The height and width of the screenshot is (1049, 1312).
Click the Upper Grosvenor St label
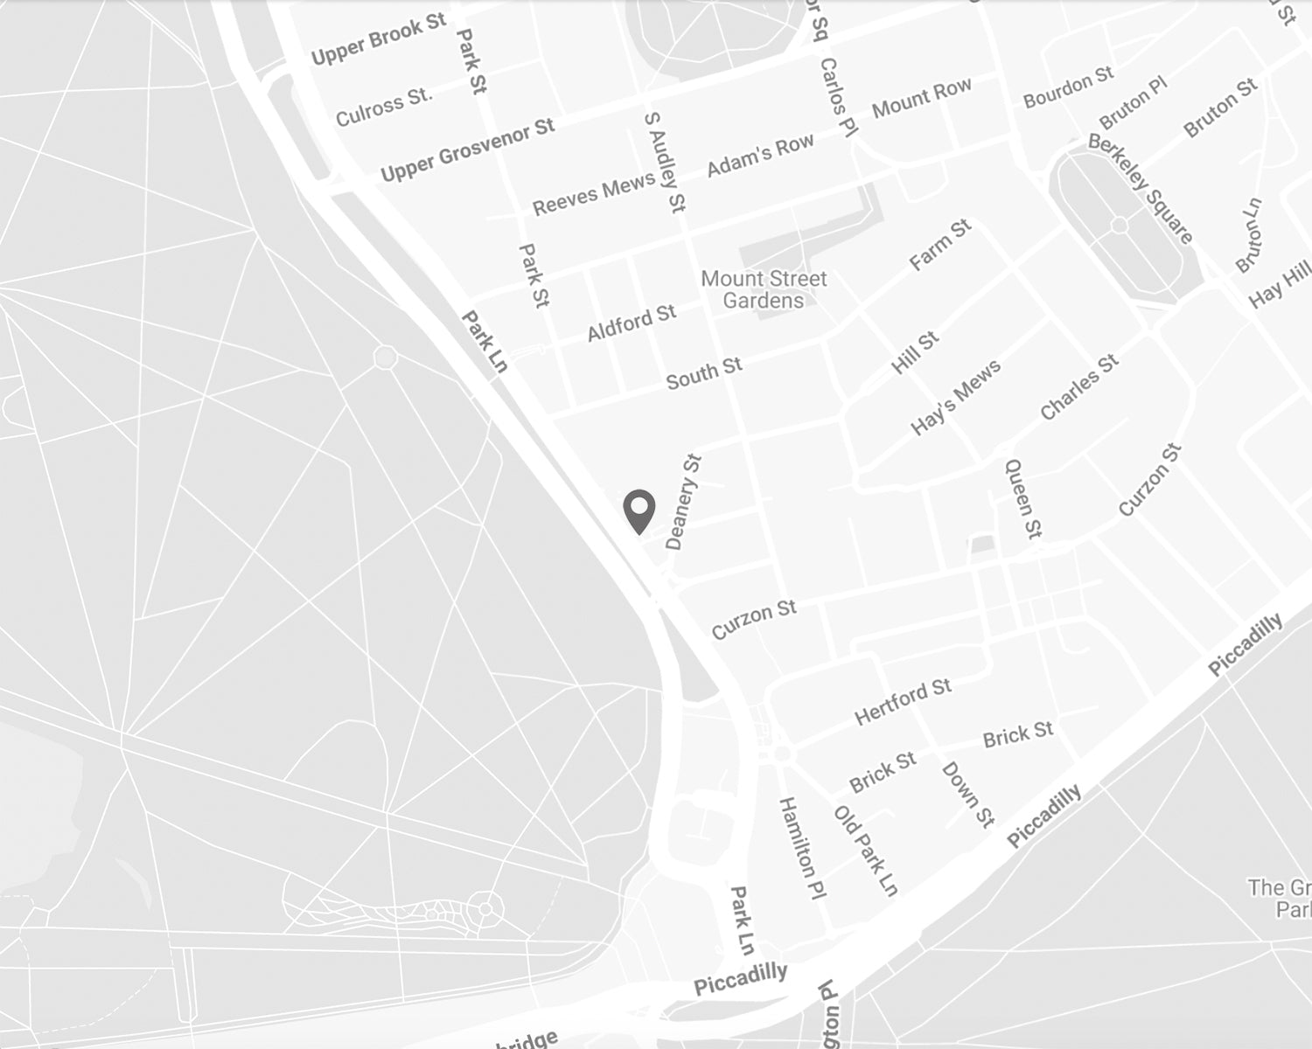468,149
